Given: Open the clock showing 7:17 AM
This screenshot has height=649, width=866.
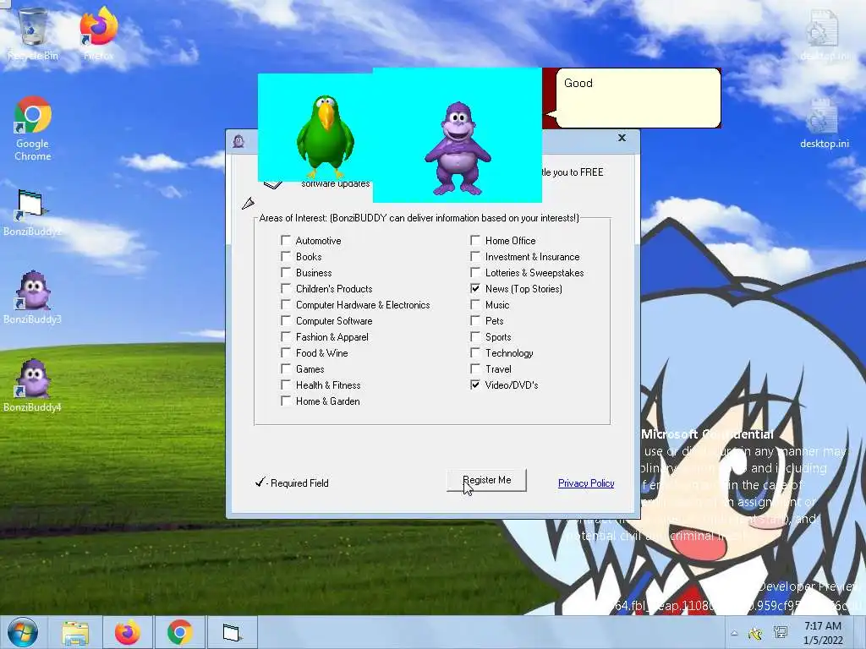Looking at the screenshot, I should [823, 632].
